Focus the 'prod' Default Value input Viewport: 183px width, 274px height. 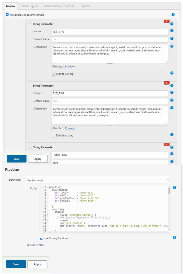click(x=110, y=162)
